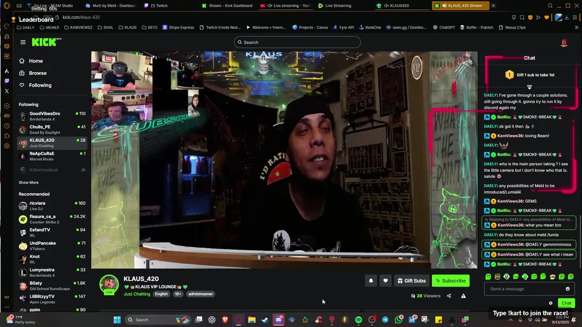Open browser sidebar settings gear icon
This screenshot has height=327, width=582.
[7, 146]
